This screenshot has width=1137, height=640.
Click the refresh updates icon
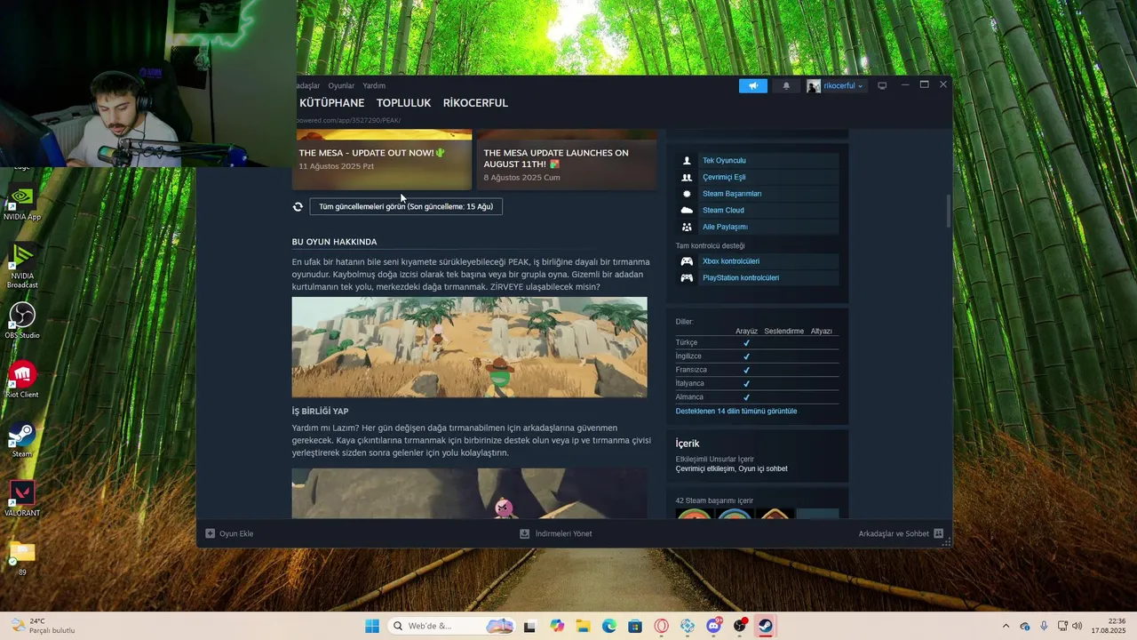[x=298, y=206]
